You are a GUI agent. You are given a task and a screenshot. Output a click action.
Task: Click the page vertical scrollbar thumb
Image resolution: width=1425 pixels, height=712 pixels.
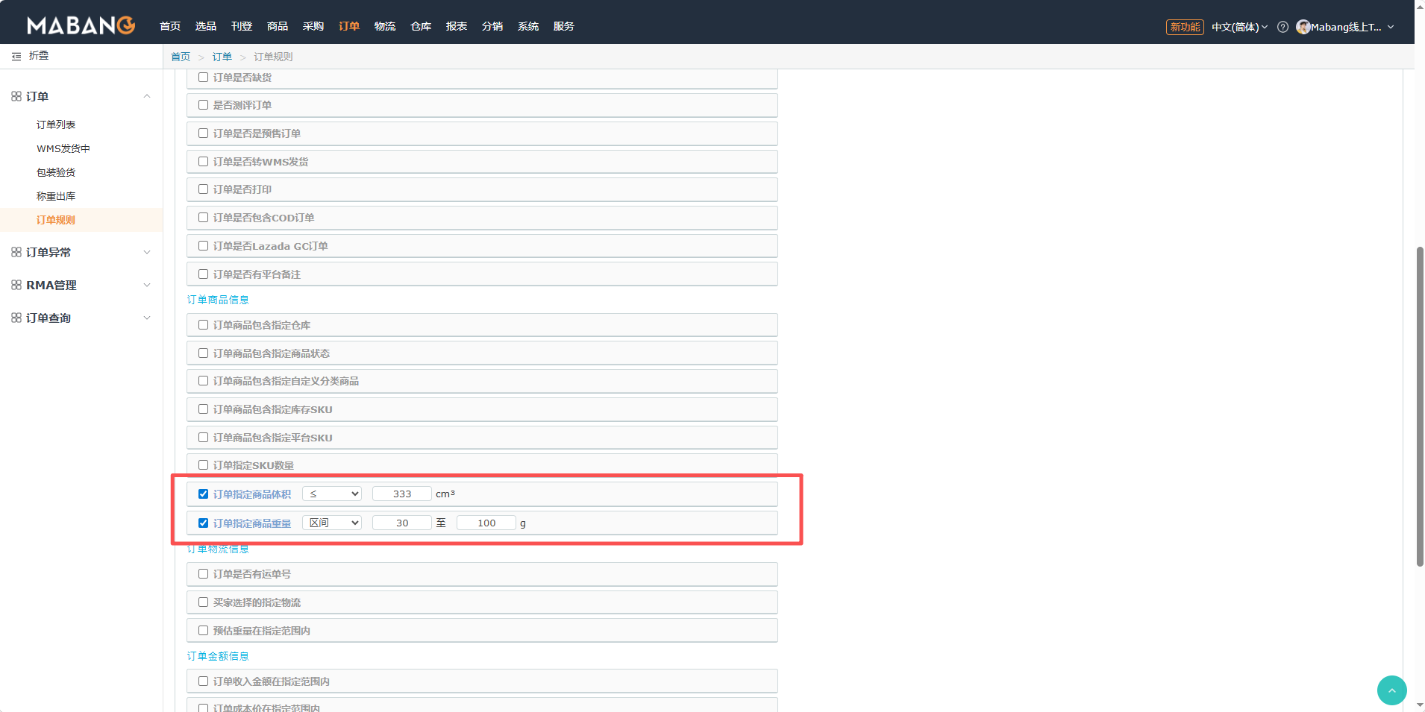pyautogui.click(x=1420, y=406)
